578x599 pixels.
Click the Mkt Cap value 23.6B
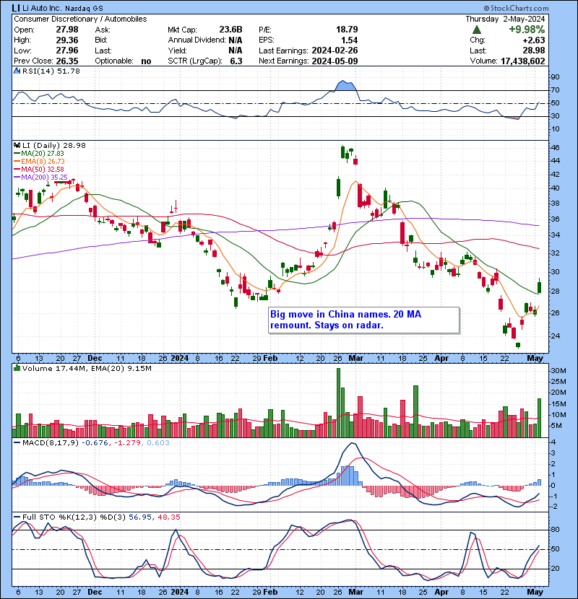coord(230,30)
